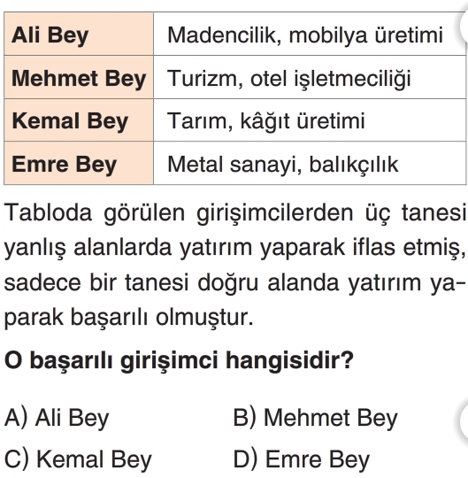Screen dimensions: 468x478
Task: Select answer option C) Kemal Bey
Action: 78,459
